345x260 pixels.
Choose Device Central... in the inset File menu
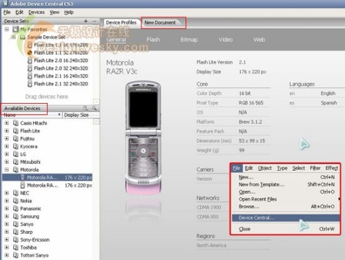(x=286, y=218)
